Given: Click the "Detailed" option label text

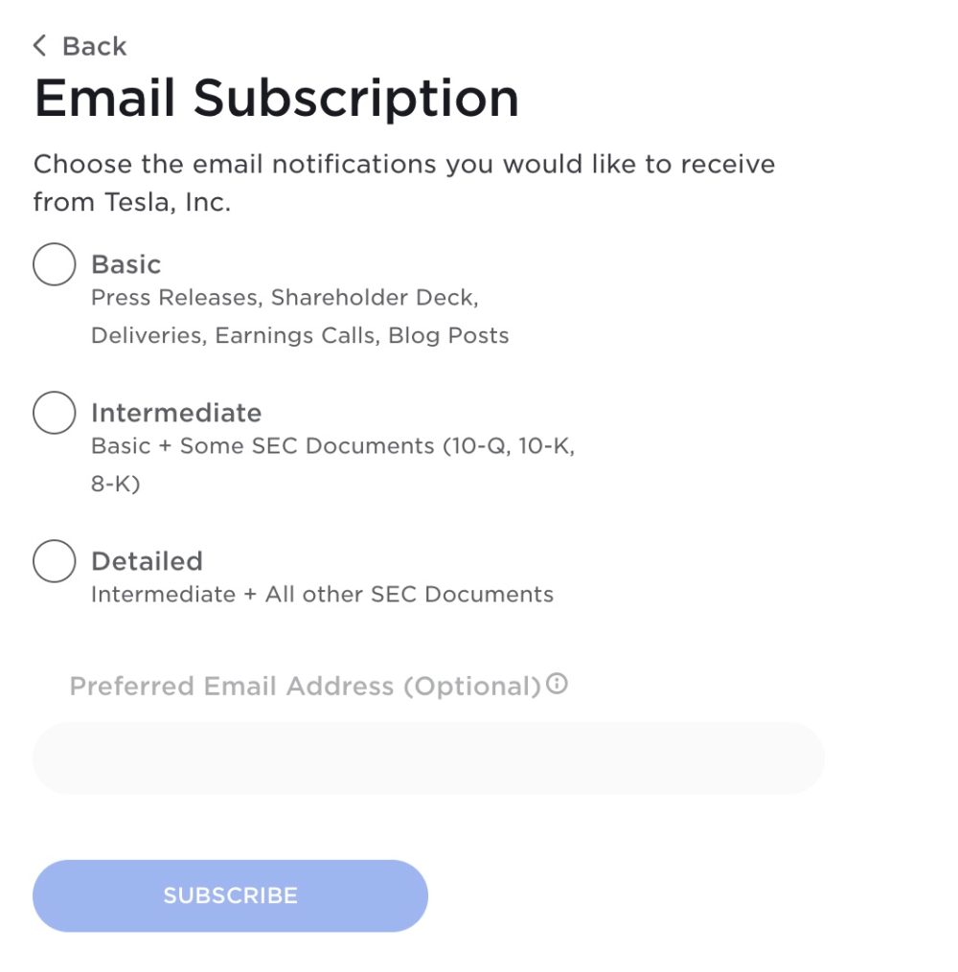Looking at the screenshot, I should 147,561.
